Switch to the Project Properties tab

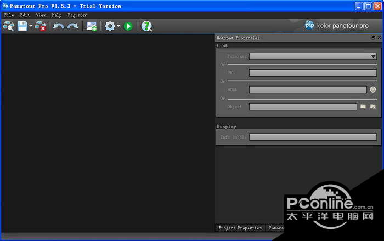pyautogui.click(x=240, y=228)
